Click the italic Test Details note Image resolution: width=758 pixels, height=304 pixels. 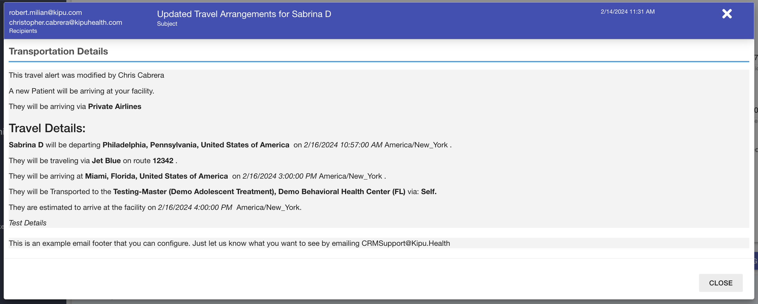click(28, 223)
